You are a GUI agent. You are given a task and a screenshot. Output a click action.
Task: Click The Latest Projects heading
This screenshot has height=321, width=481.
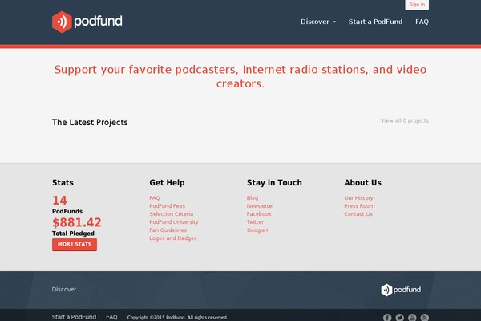point(90,122)
